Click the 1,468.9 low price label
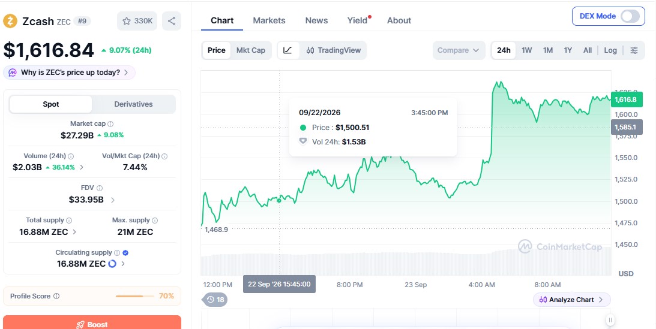This screenshot has height=329, width=656. tap(216, 229)
